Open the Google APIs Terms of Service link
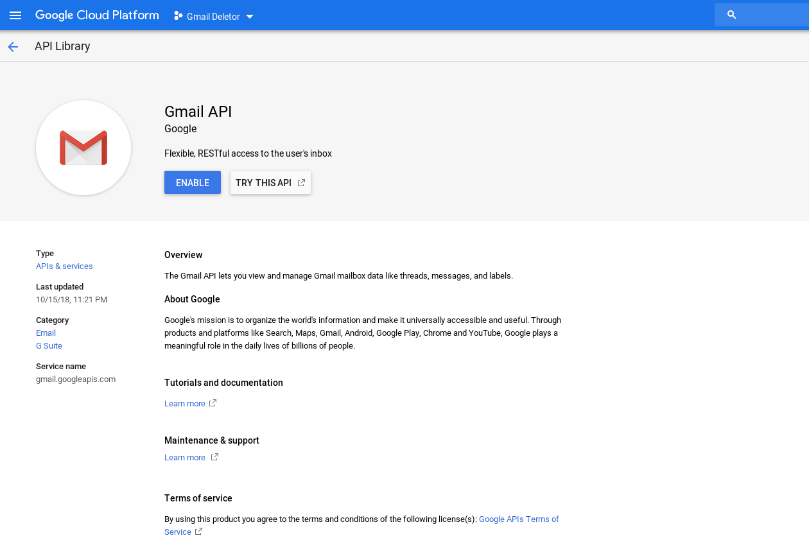The image size is (809, 538). [519, 519]
